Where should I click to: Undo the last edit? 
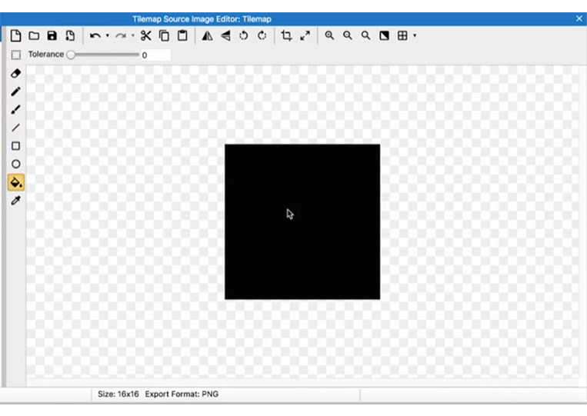[x=95, y=35]
